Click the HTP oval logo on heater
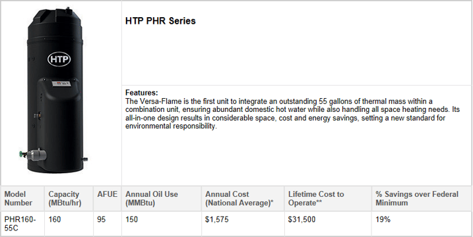 (x=59, y=59)
